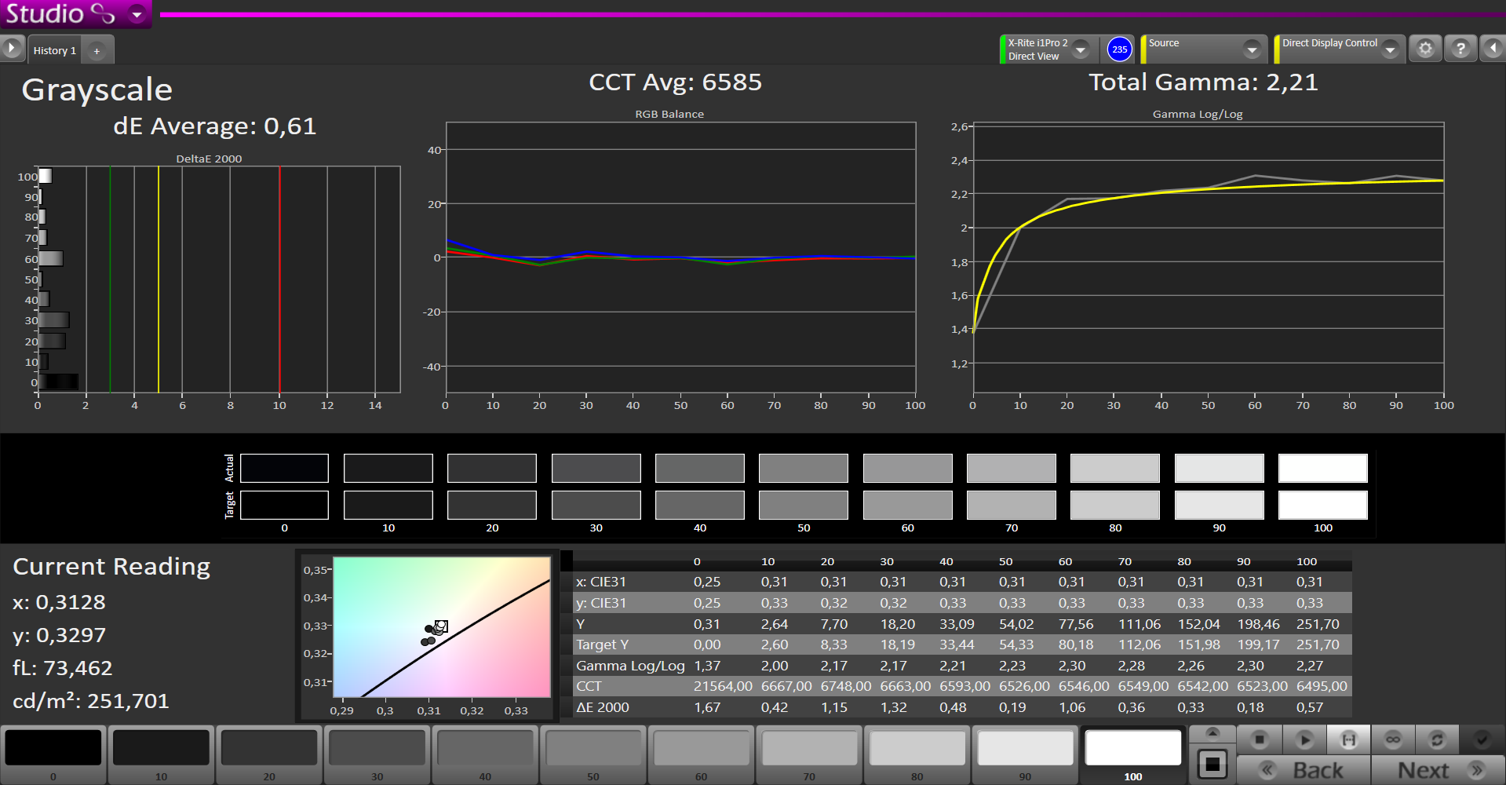Select the 50 percent grayscale button
Screen dimensions: 1506x785
593,754
